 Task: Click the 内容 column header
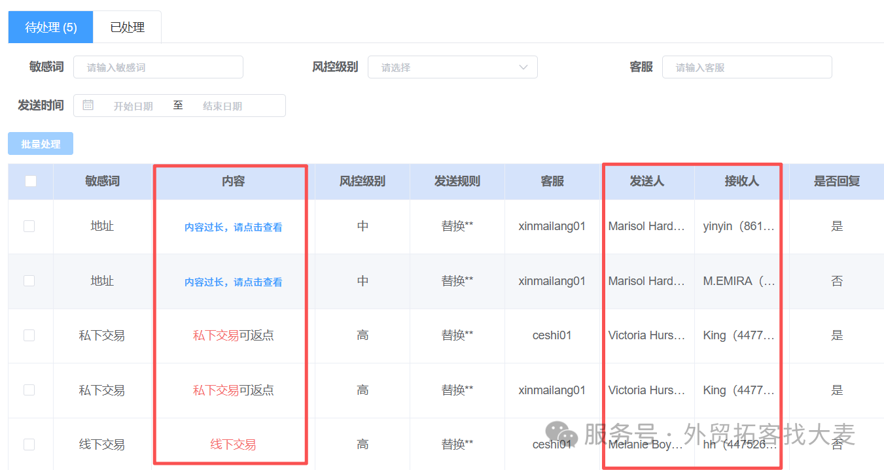[x=234, y=181]
